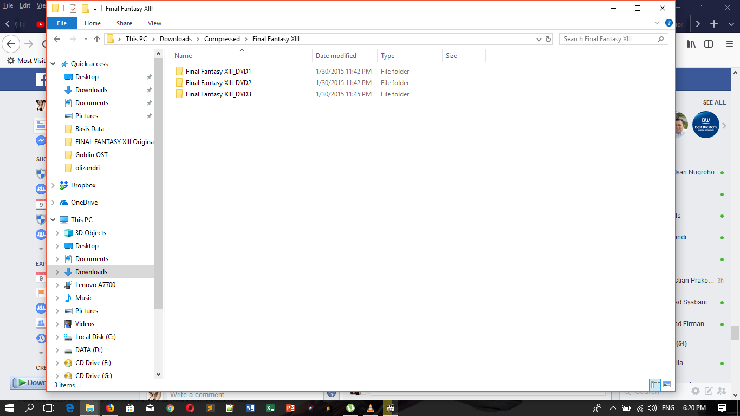The width and height of the screenshot is (740, 416).
Task: Open Explorer Help question mark icon
Action: click(x=669, y=23)
